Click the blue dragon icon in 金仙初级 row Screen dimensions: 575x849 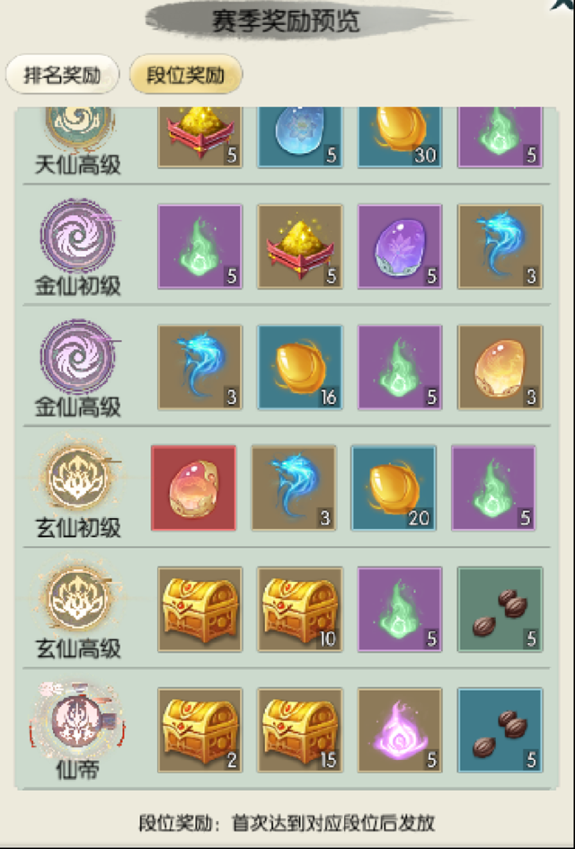point(500,246)
